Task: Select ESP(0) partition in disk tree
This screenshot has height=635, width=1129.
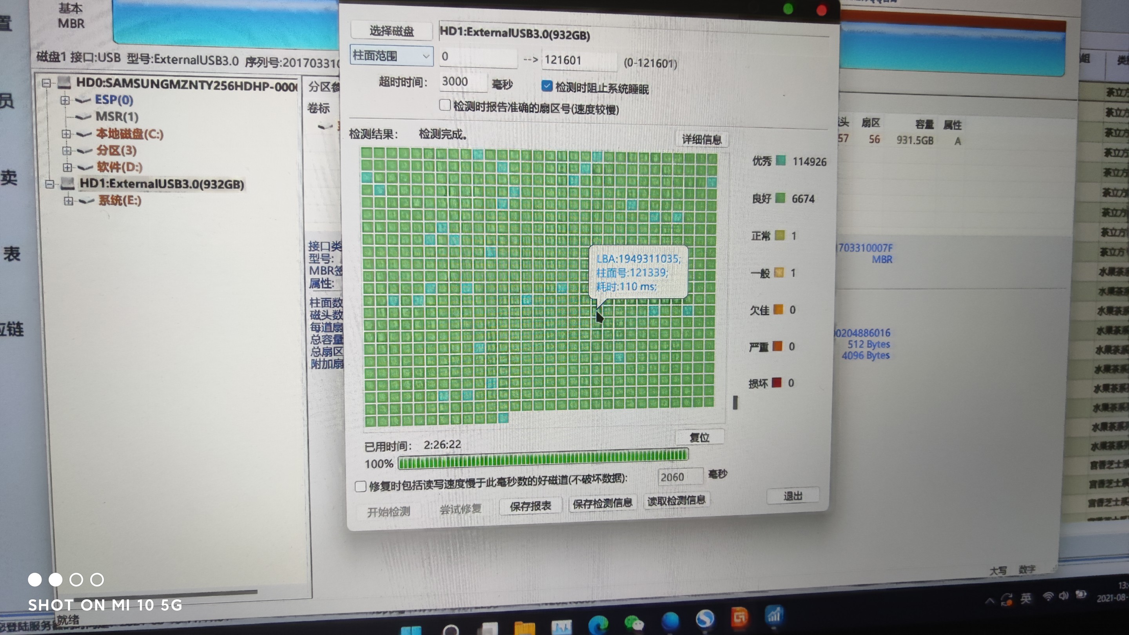Action: point(114,100)
